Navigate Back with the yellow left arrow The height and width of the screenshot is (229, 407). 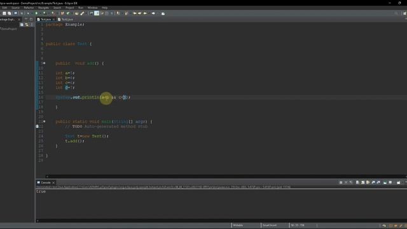point(145,13)
